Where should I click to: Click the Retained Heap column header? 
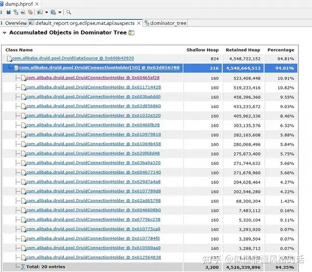click(243, 50)
